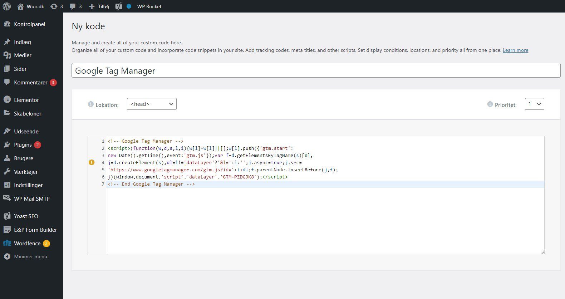Open Kommentarer menu item
Screen dimensions: 565x299
coord(31,82)
